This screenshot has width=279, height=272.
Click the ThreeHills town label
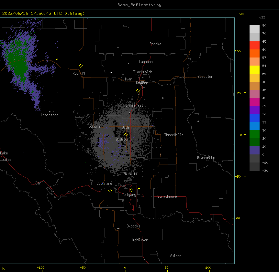[x=174, y=135]
